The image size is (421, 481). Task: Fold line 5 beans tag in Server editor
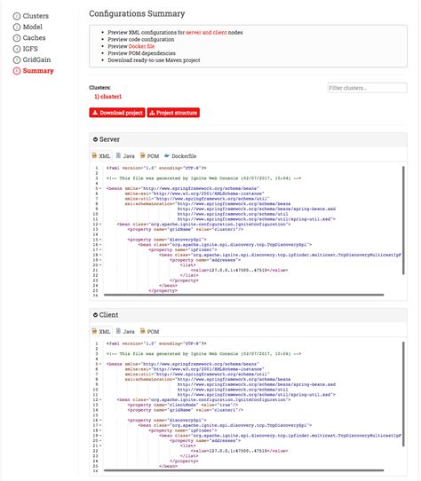(x=100, y=188)
